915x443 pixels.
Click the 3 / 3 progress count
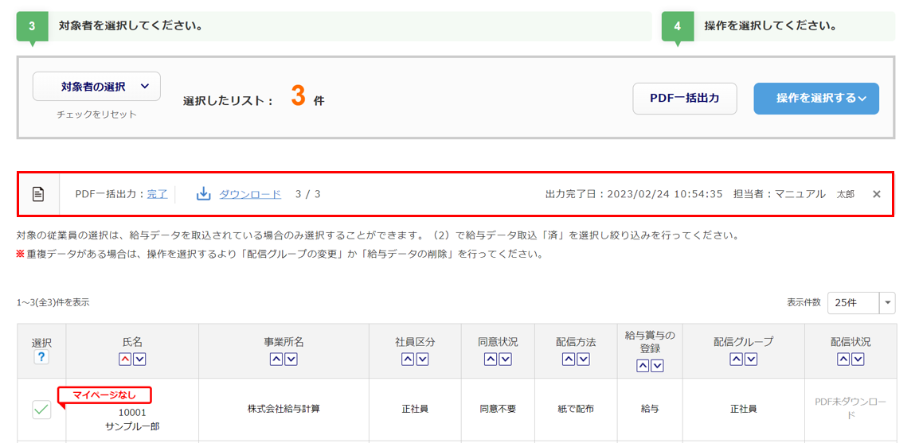307,194
